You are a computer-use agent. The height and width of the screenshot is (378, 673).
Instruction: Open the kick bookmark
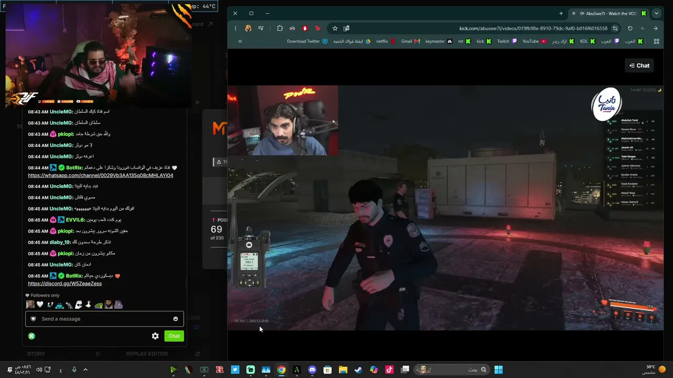click(x=484, y=41)
